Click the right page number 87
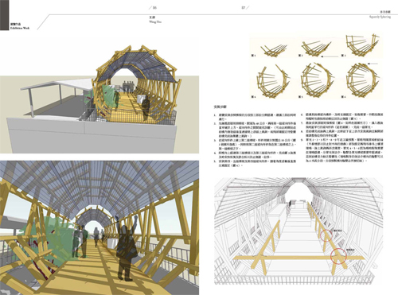 click(x=244, y=8)
